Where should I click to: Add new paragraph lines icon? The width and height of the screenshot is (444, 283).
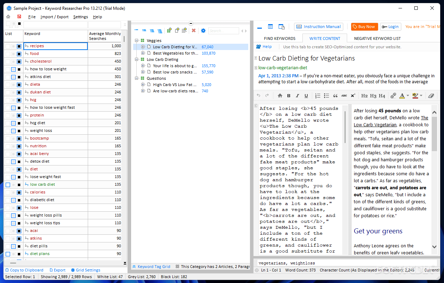(x=184, y=30)
